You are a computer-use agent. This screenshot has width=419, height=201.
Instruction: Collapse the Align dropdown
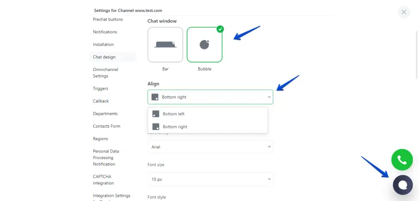coord(269,97)
